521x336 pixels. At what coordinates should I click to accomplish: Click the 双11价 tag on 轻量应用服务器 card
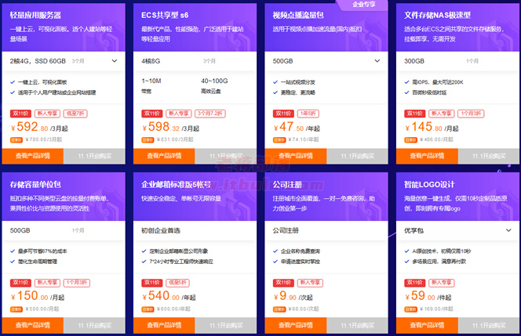pyautogui.click(x=20, y=114)
